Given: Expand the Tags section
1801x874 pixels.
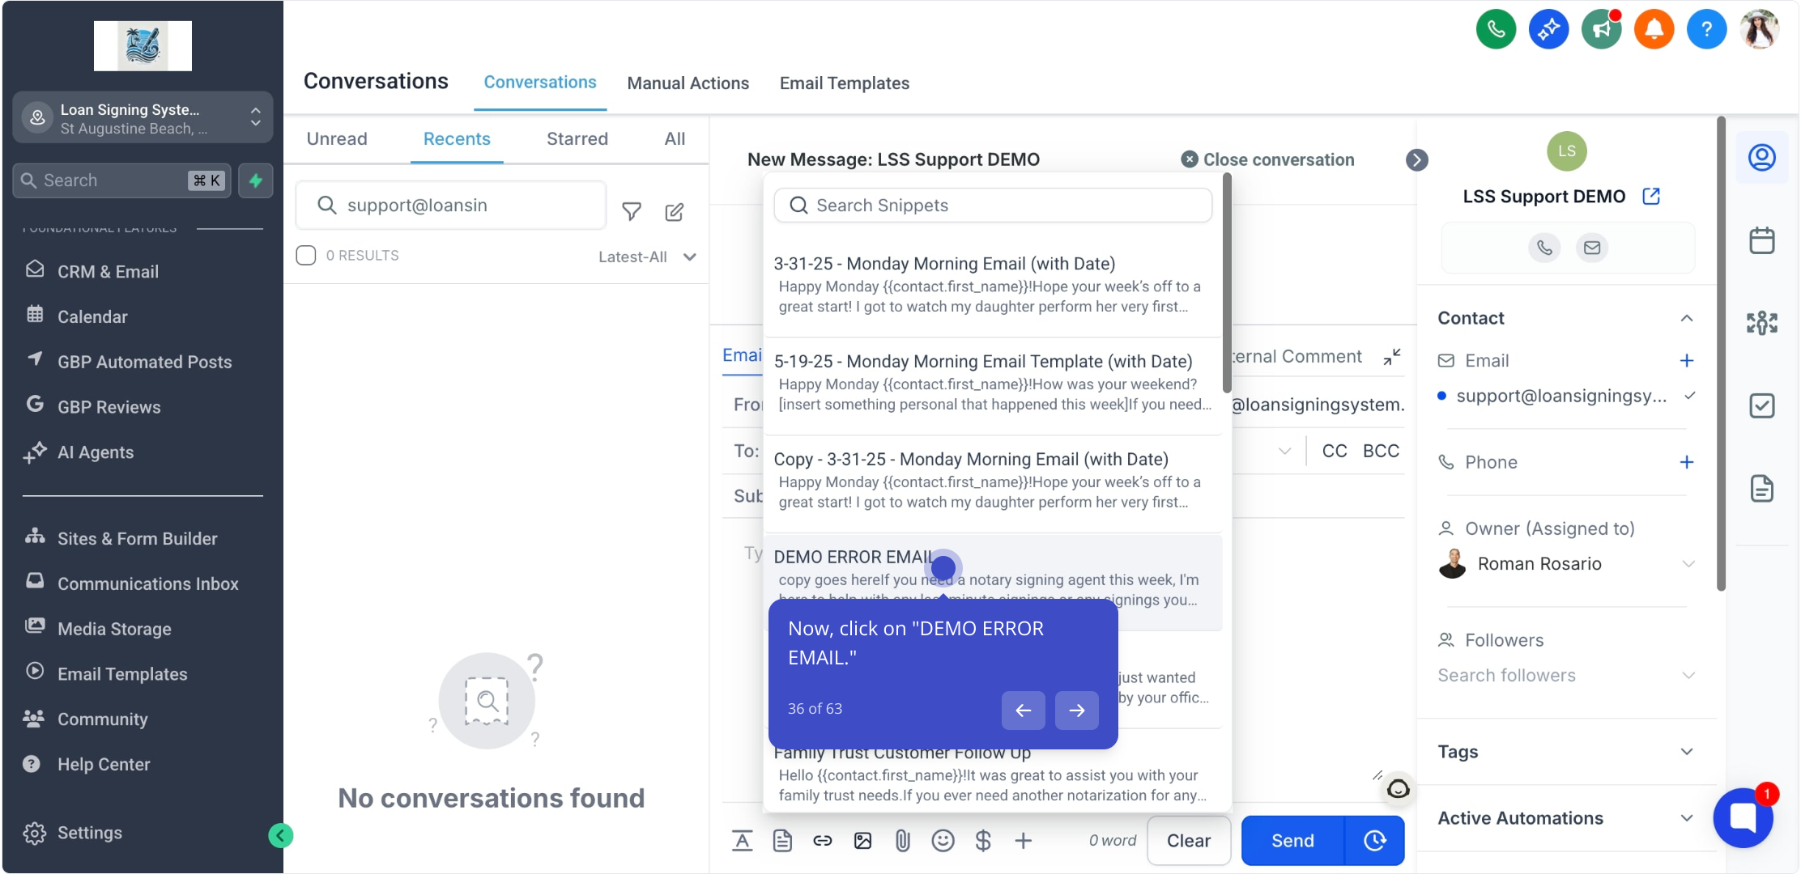Looking at the screenshot, I should point(1687,752).
